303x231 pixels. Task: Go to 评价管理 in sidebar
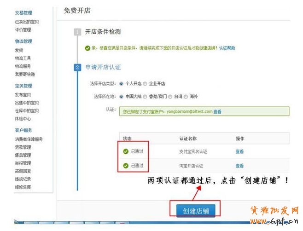coord(23,30)
